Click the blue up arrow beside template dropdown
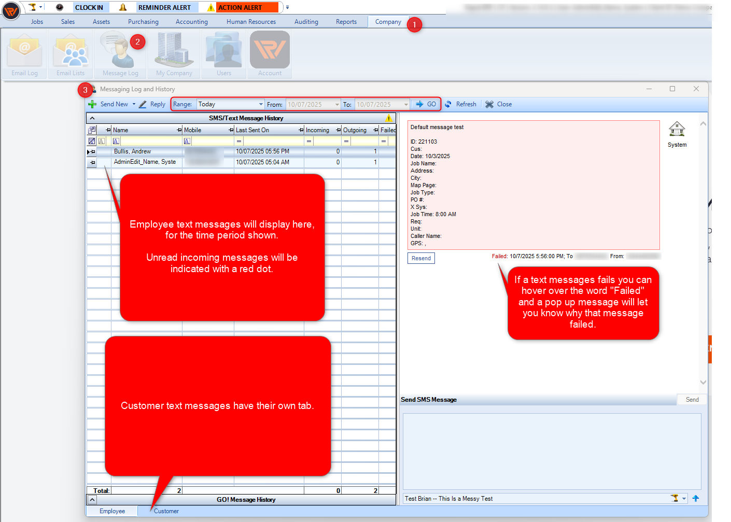Screen dimensions: 731x522 [x=696, y=498]
